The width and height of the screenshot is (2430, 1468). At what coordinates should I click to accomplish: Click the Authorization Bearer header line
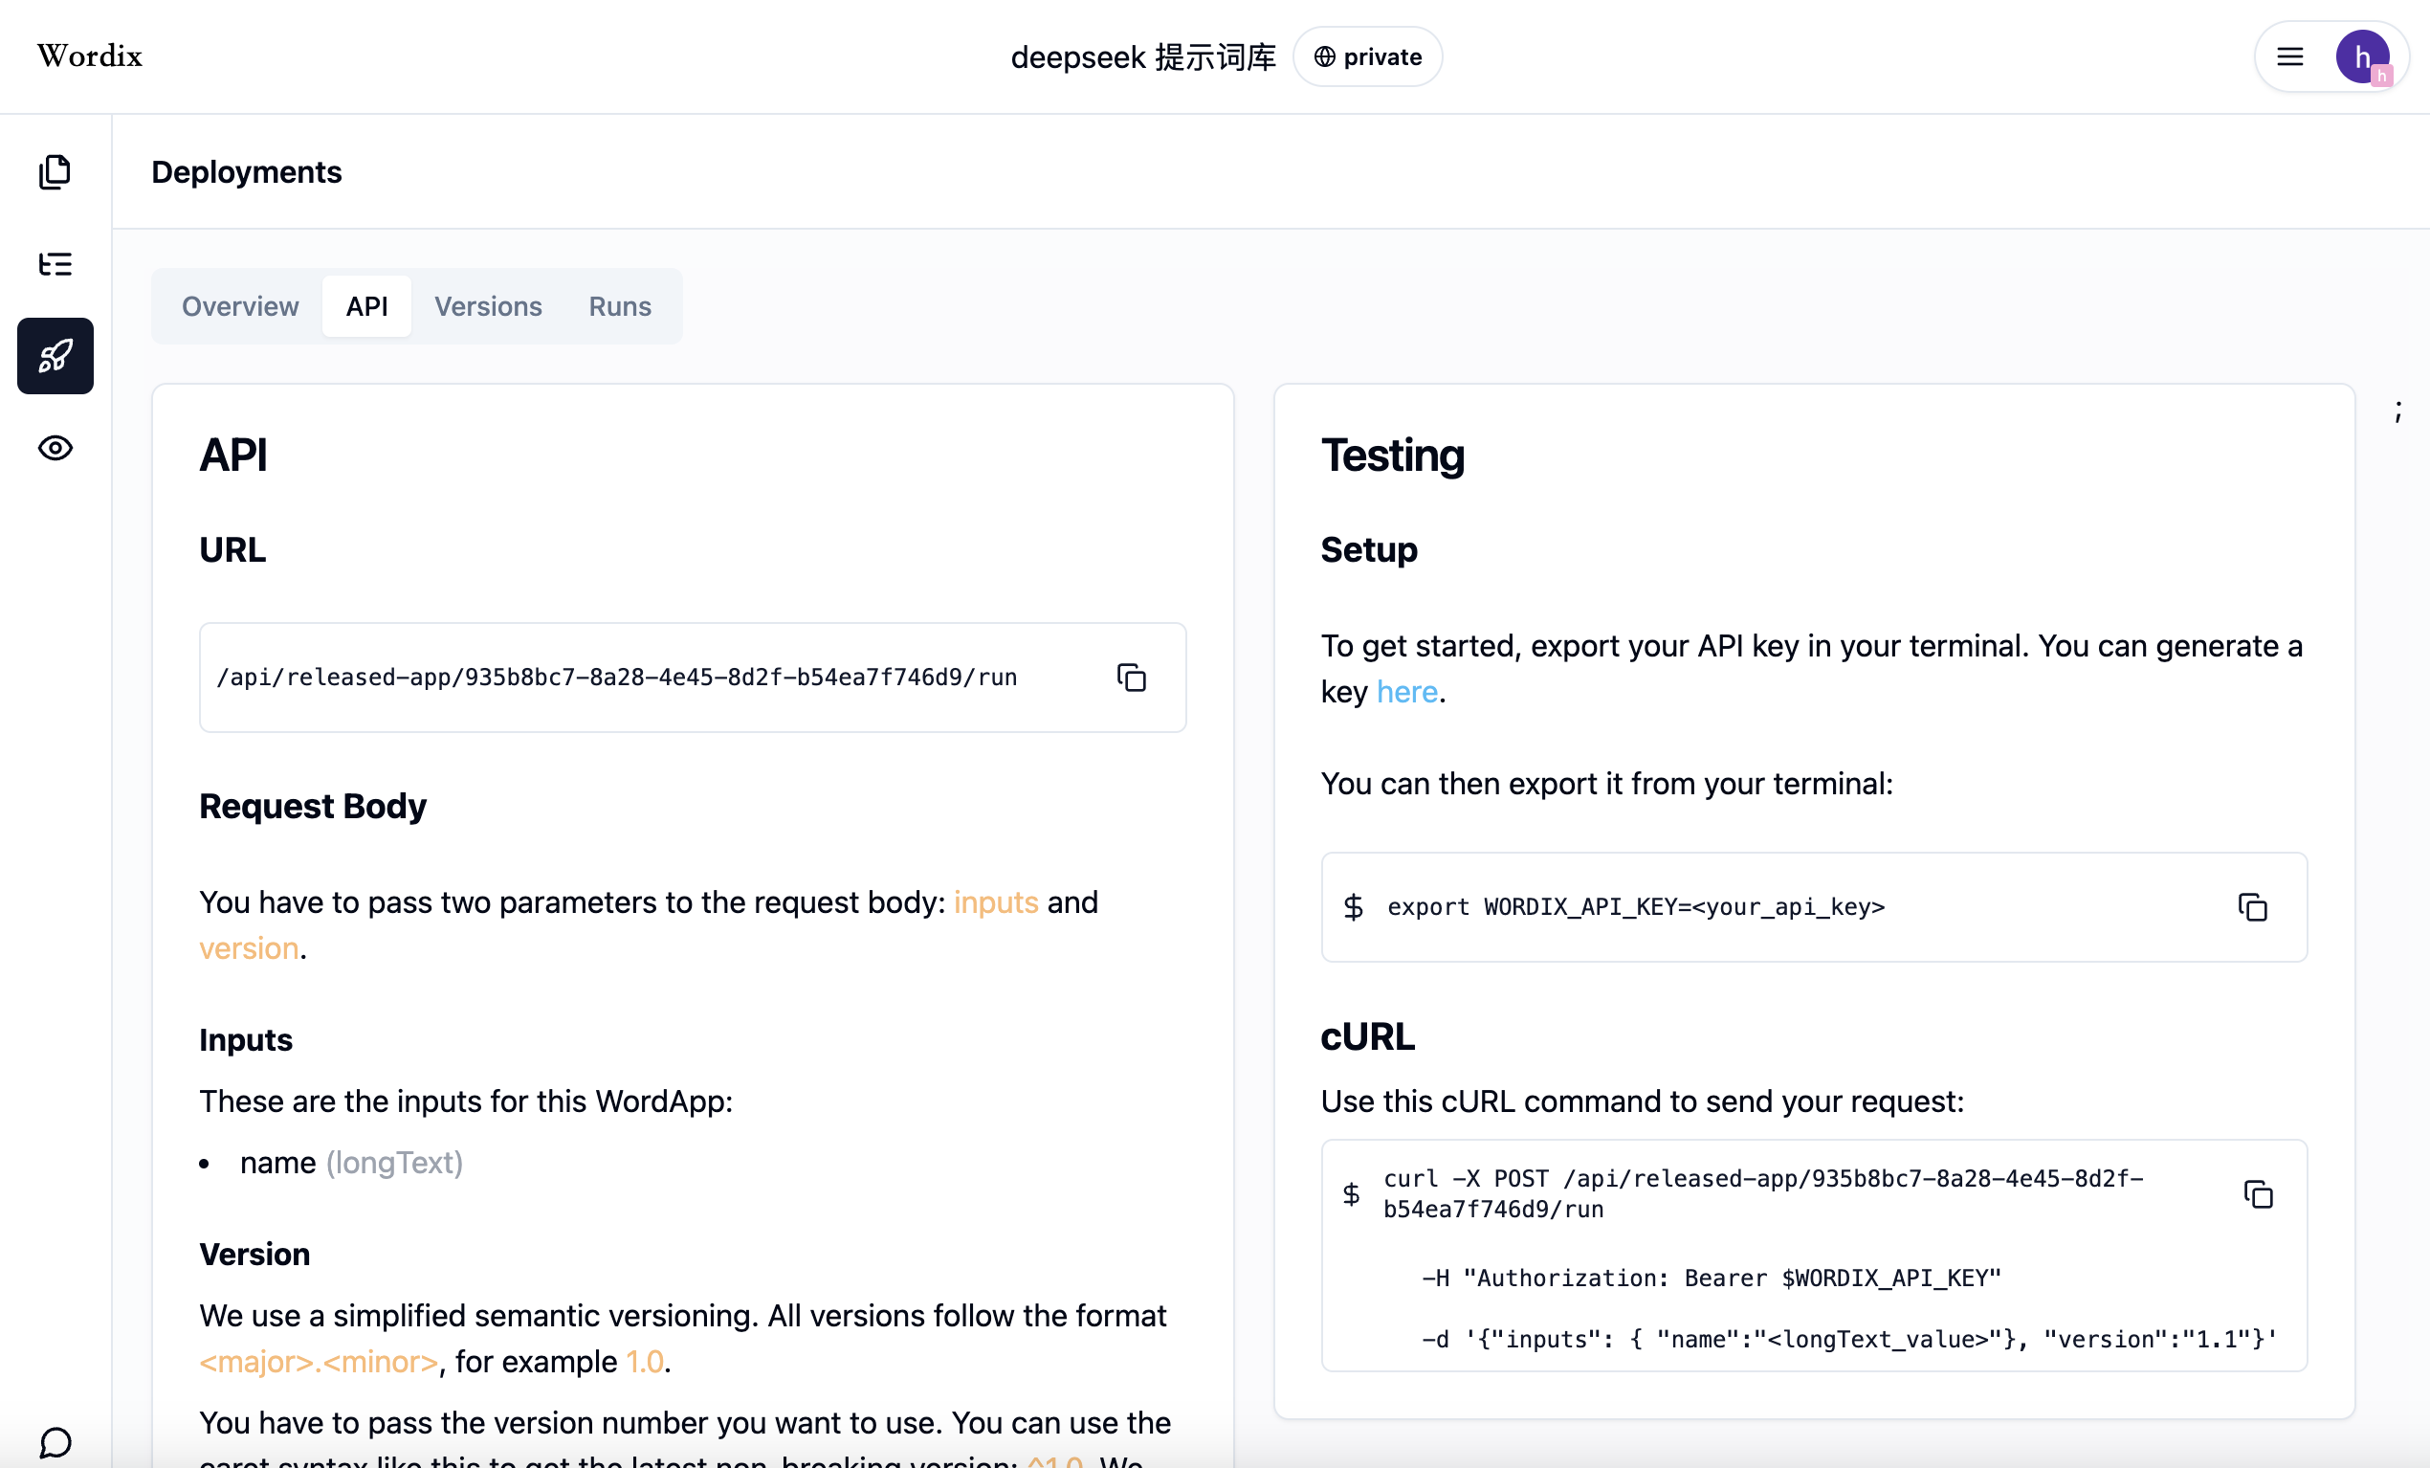(x=1712, y=1278)
